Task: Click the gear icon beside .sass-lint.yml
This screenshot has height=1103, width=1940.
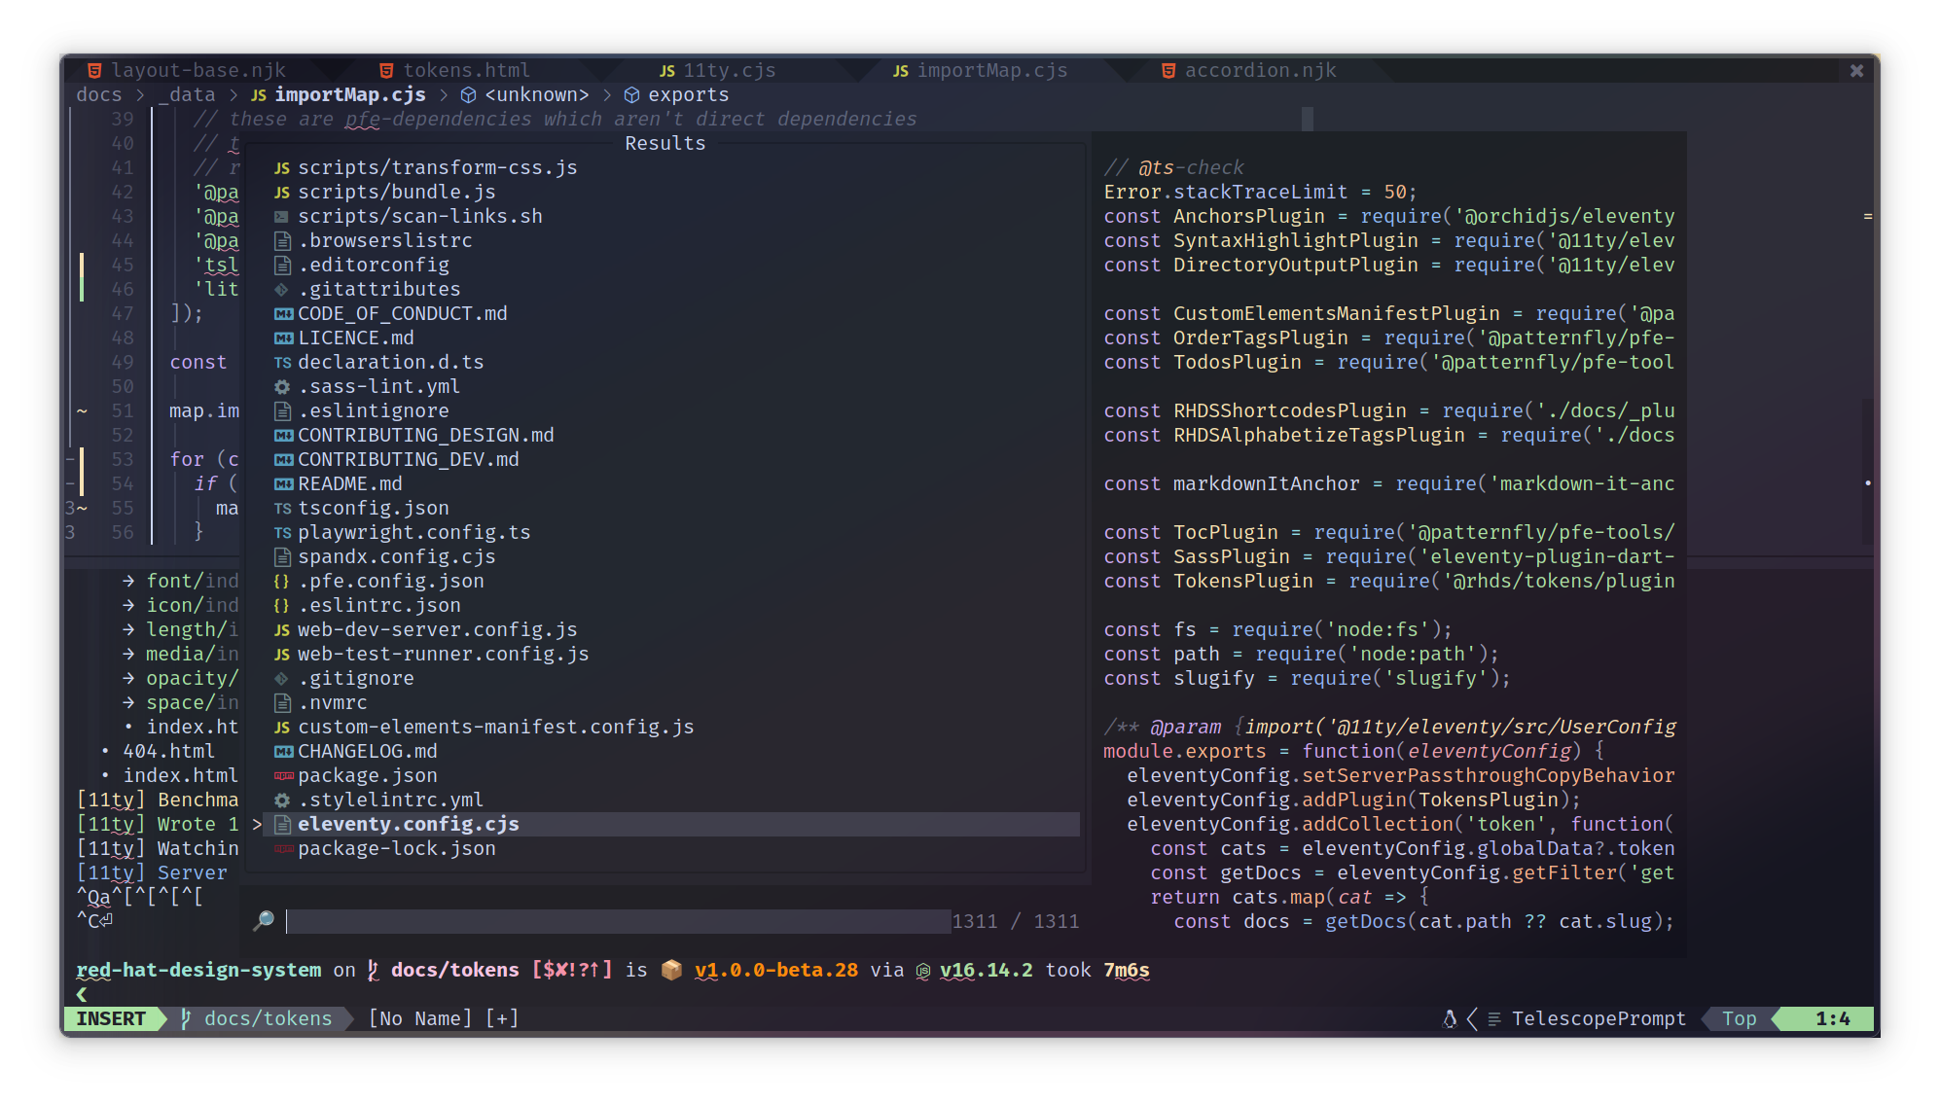Action: pyautogui.click(x=282, y=386)
